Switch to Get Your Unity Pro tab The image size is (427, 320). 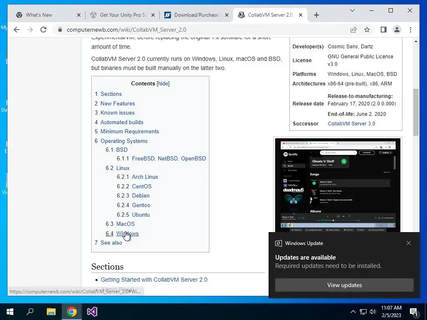pyautogui.click(x=122, y=15)
